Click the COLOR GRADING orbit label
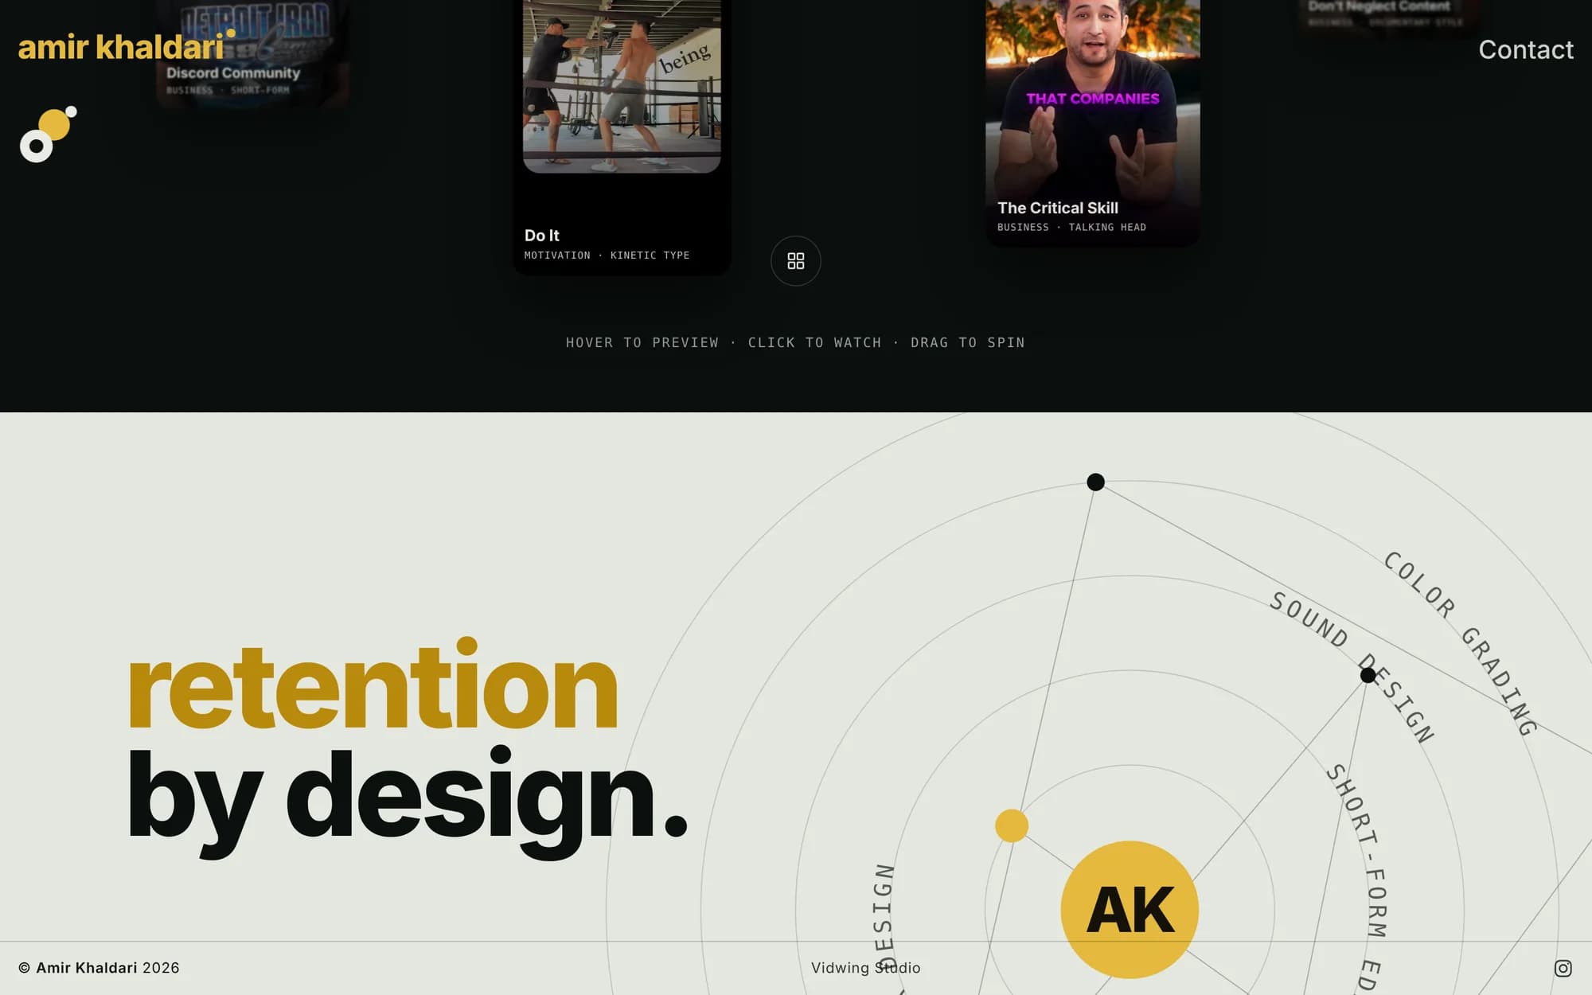 pos(1461,643)
